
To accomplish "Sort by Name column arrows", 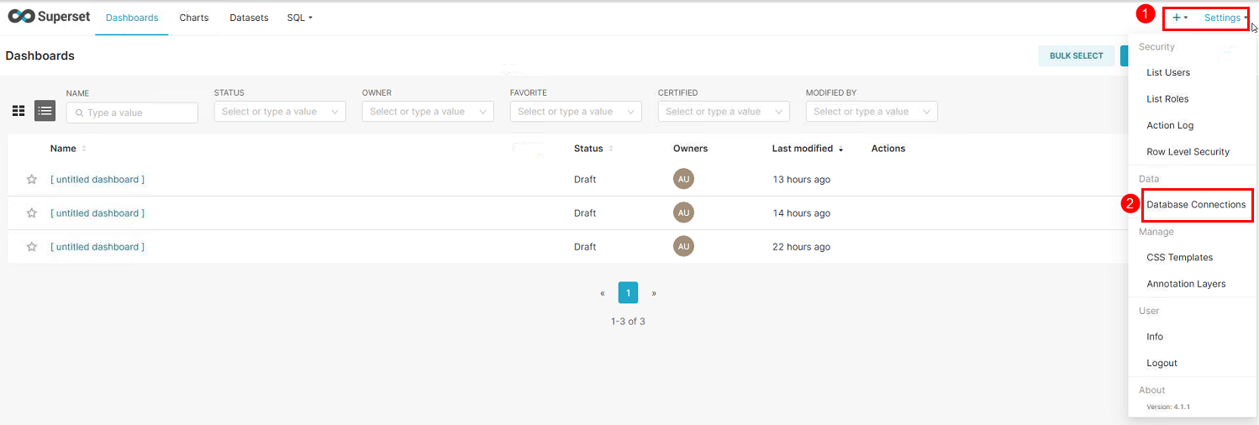I will point(84,149).
